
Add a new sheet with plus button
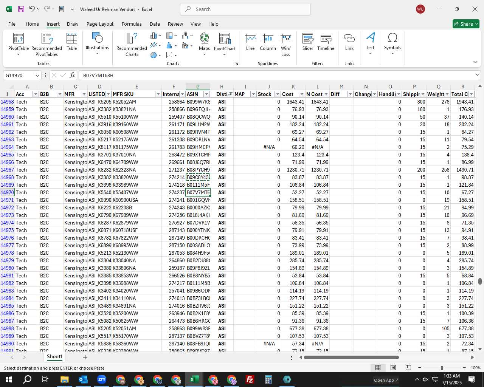pyautogui.click(x=85, y=357)
